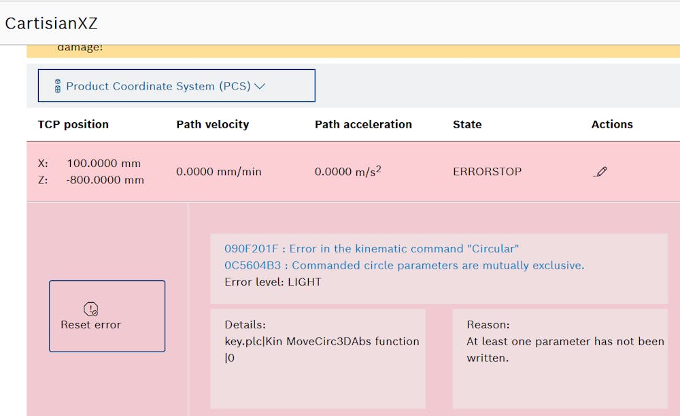Click the pencil edit icon under Actions
680x416 pixels.
600,172
